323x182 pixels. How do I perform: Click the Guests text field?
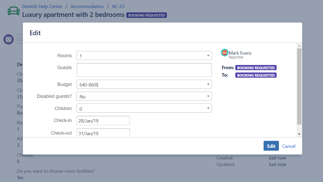pos(144,70)
